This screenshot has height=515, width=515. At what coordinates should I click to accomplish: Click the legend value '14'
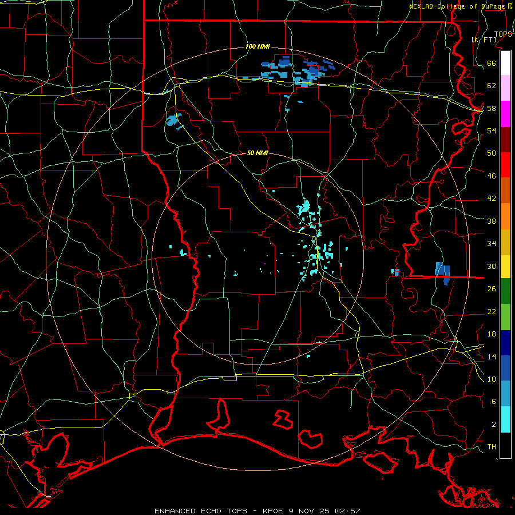[492, 356]
